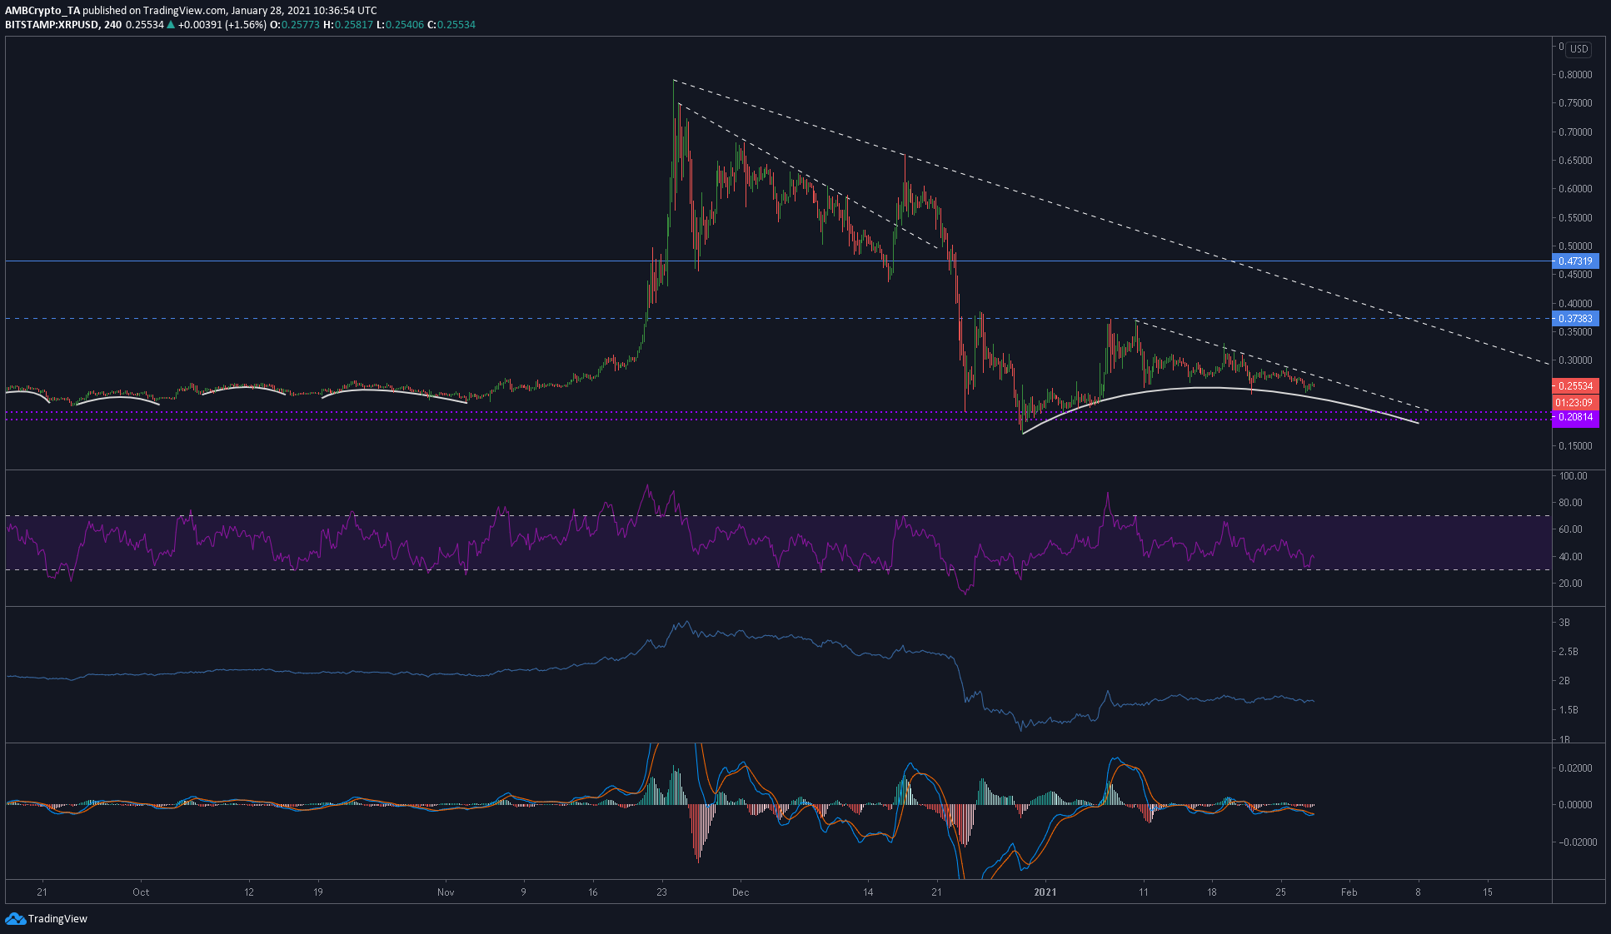1611x934 pixels.
Task: Click the 3B volume axis value
Action: coord(1564,623)
